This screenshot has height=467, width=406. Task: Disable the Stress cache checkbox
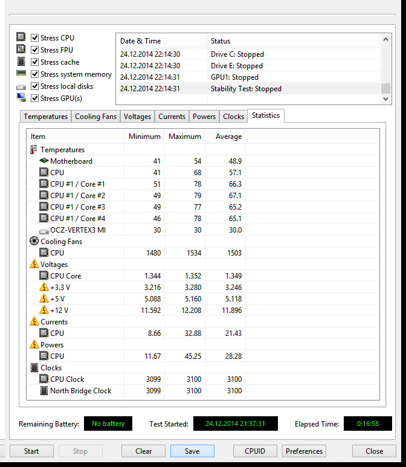click(35, 62)
